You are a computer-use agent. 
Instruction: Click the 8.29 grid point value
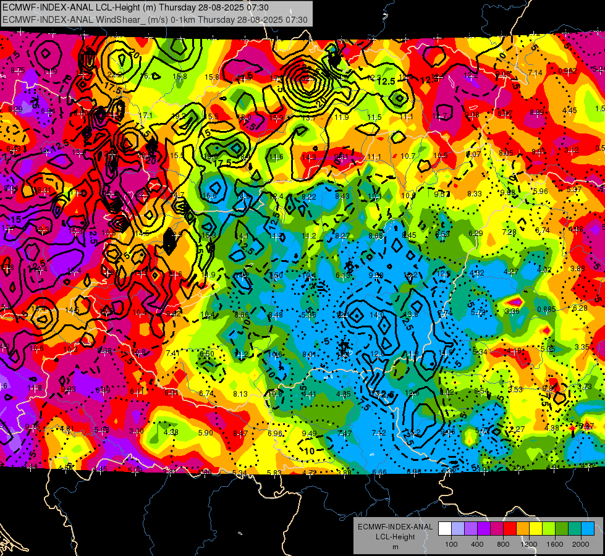pos(15,109)
